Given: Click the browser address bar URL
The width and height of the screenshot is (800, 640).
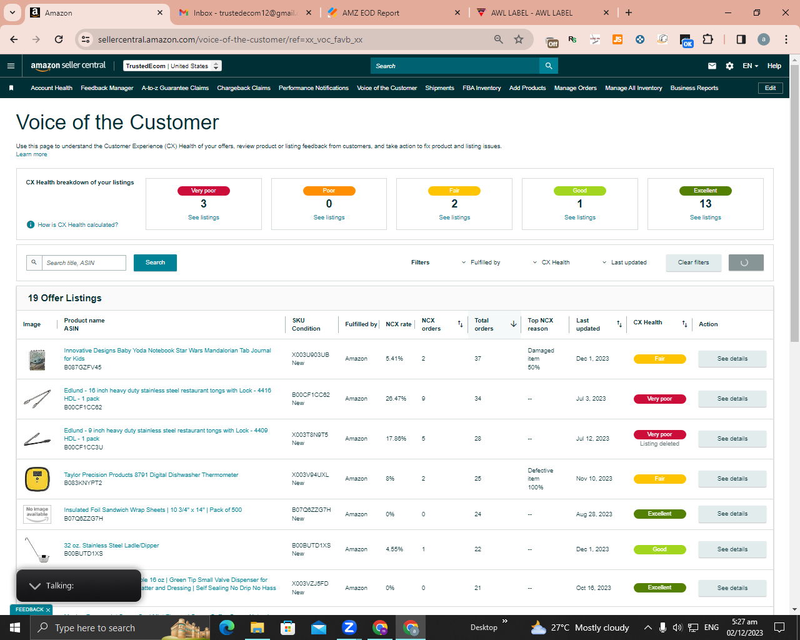Looking at the screenshot, I should click(x=230, y=39).
